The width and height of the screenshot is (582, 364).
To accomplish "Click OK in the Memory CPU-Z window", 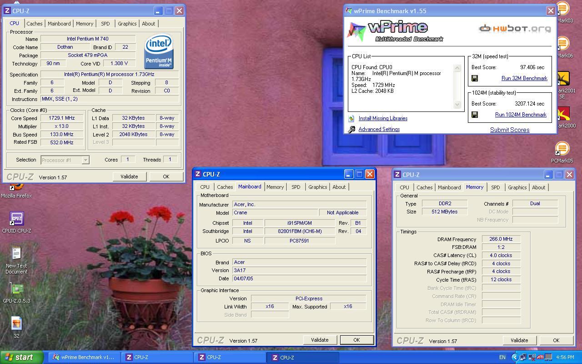I will click(556, 340).
